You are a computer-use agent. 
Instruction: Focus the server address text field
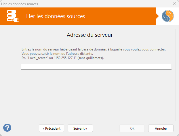click(x=96, y=67)
